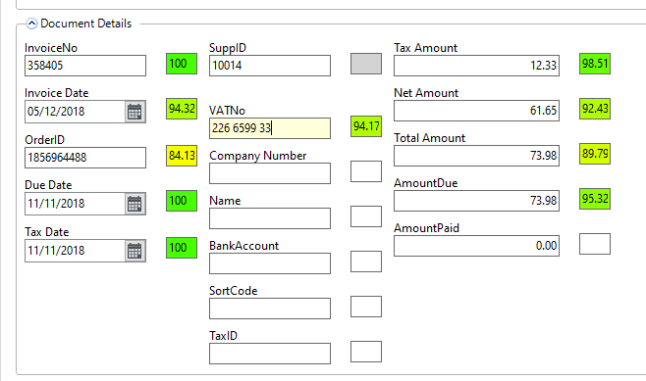Click the Tax Amount field 12.33
646x381 pixels.
477,66
